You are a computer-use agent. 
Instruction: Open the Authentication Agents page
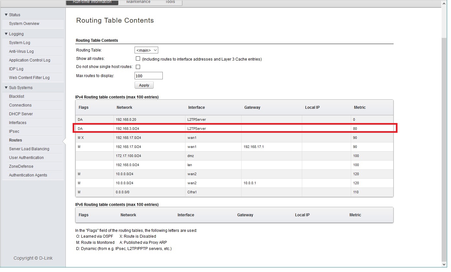[x=28, y=175]
